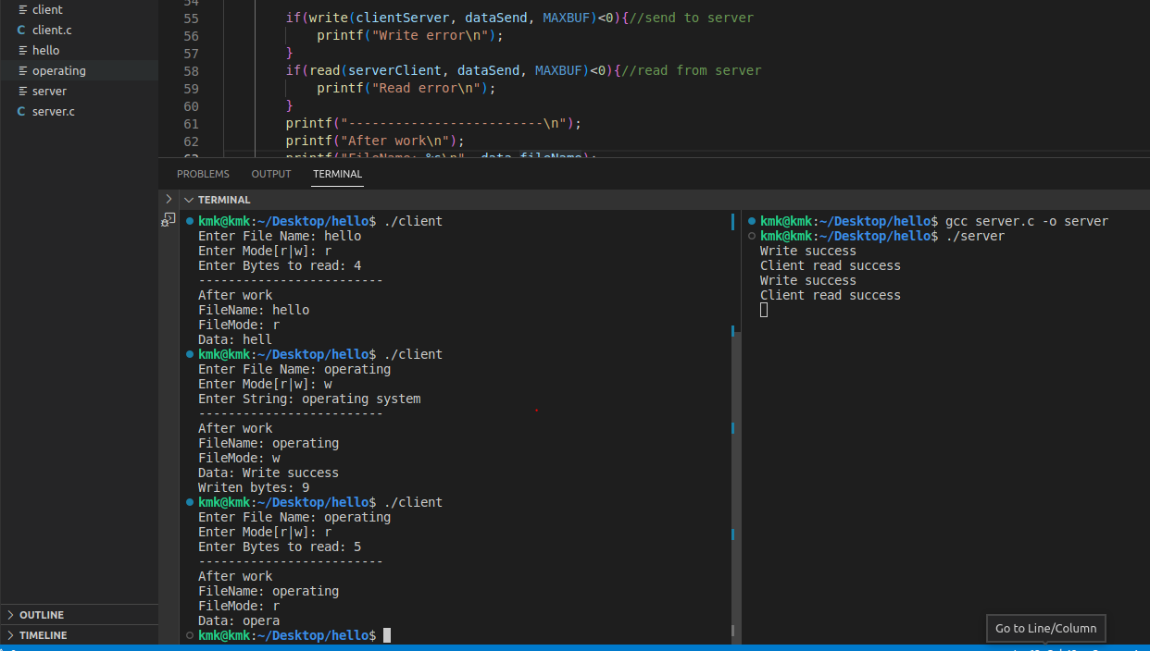Click printf("Write error\n") on line 56
Image resolution: width=1150 pixels, height=651 pixels.
(x=409, y=35)
